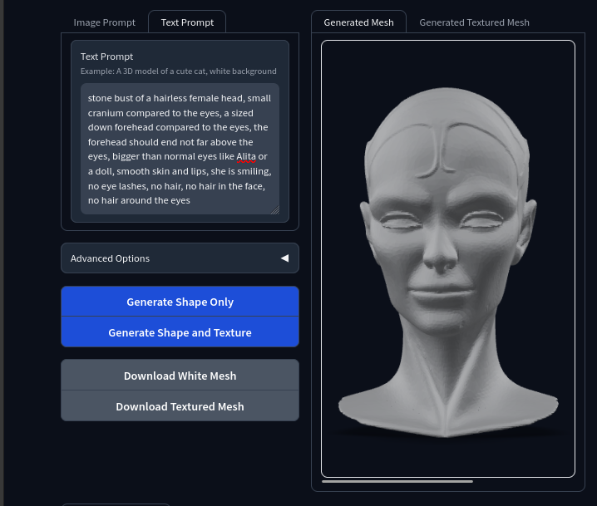The image size is (597, 506).
Task: Click Generate Shape Only button
Action: pos(180,302)
